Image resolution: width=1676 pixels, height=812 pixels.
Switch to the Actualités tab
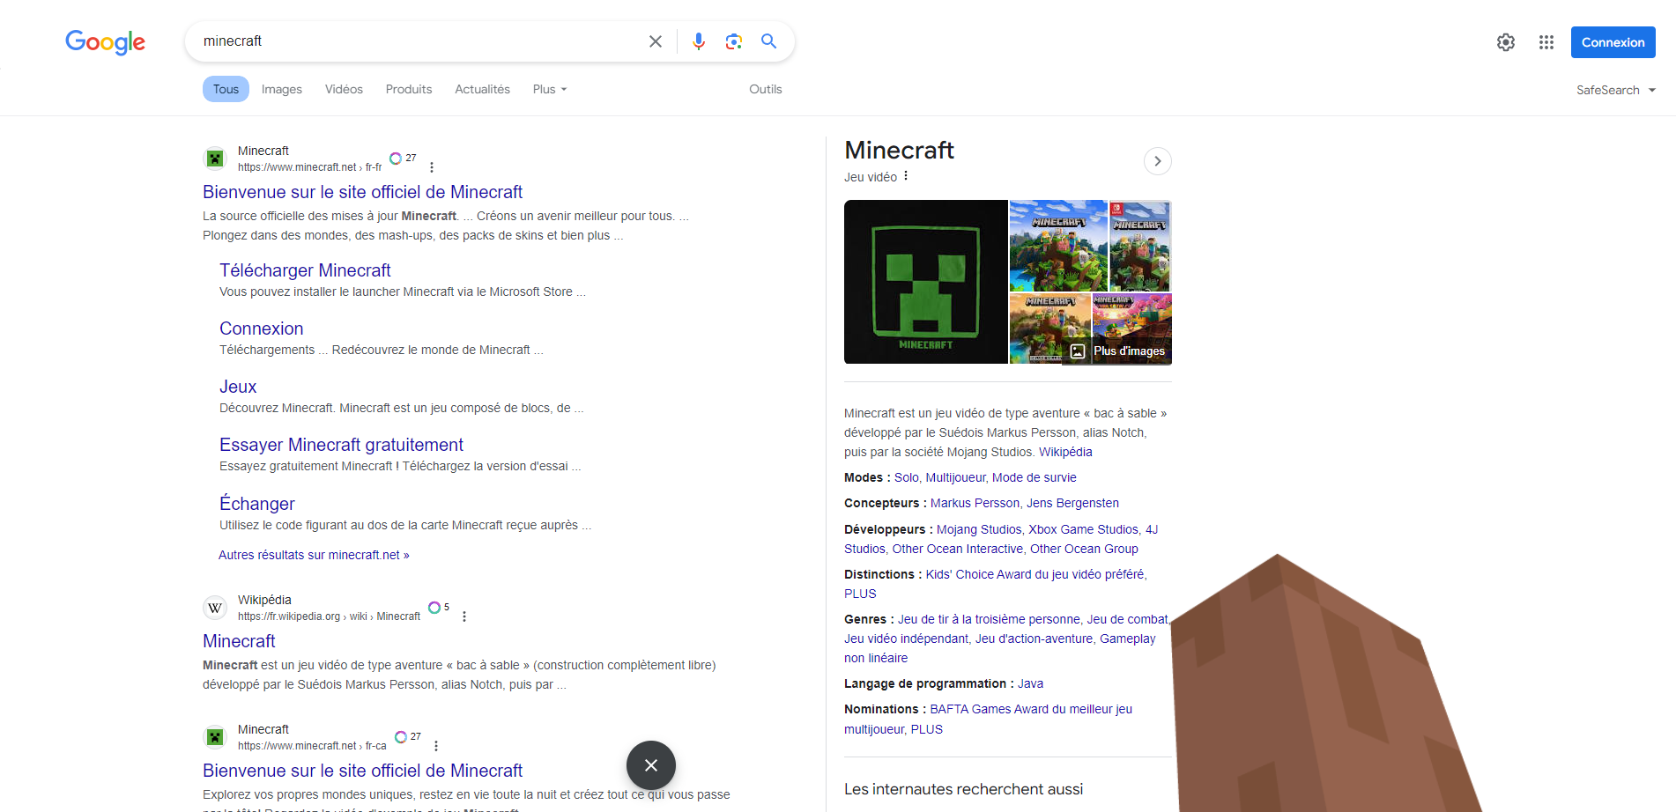[x=482, y=89]
